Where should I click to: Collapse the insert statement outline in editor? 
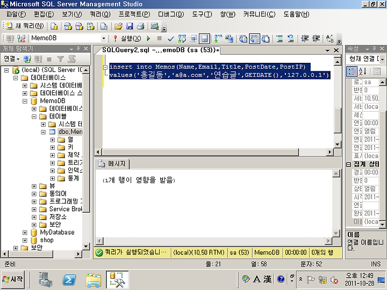[x=105, y=67]
